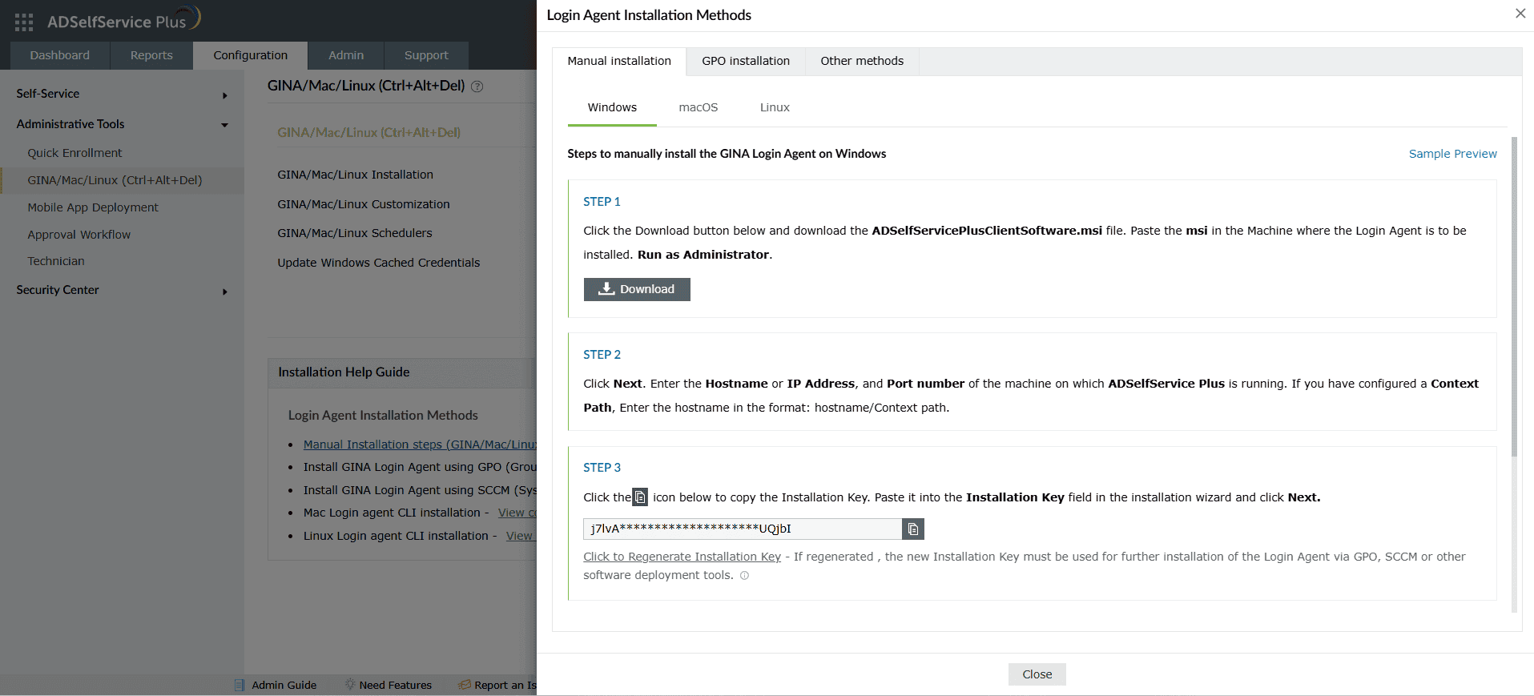The image size is (1534, 696).
Task: Click the STEP 3 heading text
Action: click(x=602, y=468)
